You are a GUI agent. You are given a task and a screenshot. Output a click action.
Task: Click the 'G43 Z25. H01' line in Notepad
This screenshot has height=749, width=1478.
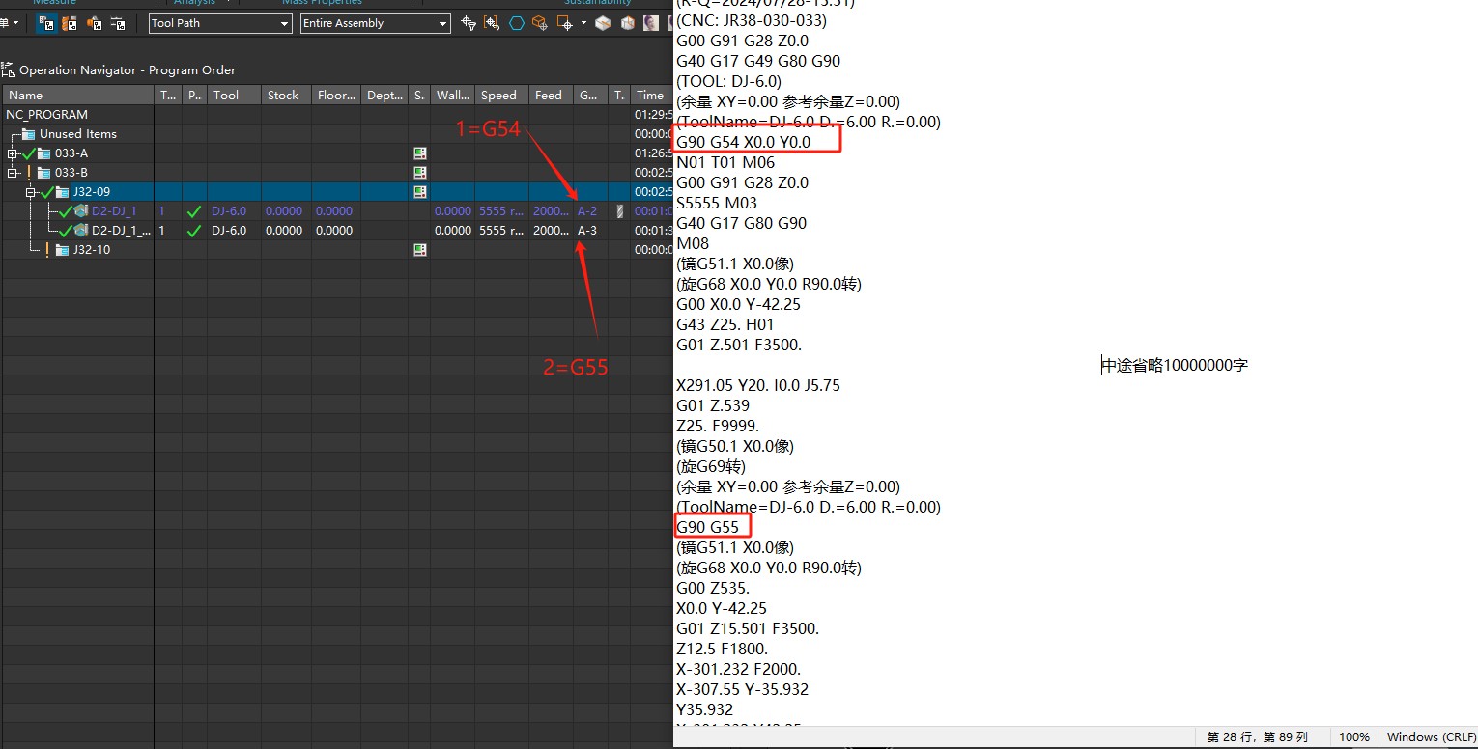tap(725, 324)
